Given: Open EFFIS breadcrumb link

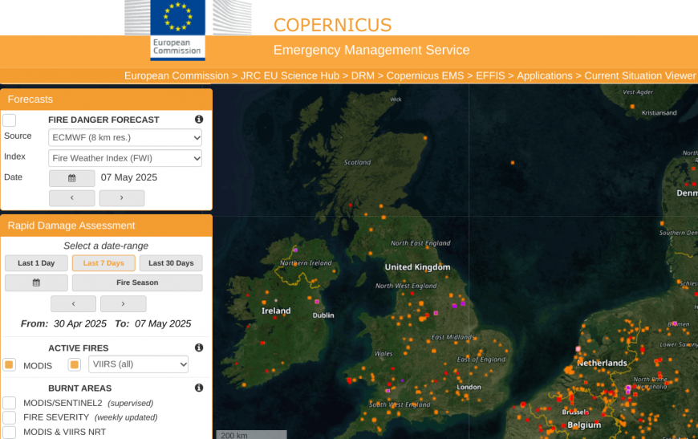Looking at the screenshot, I should tap(490, 75).
